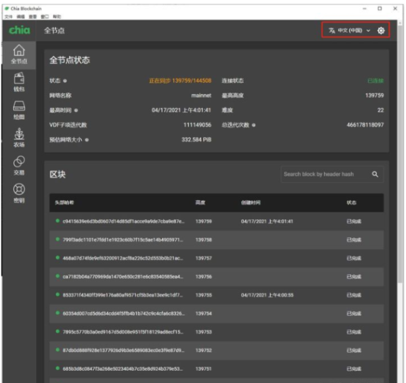Click the chia logo in top-left

(x=20, y=30)
